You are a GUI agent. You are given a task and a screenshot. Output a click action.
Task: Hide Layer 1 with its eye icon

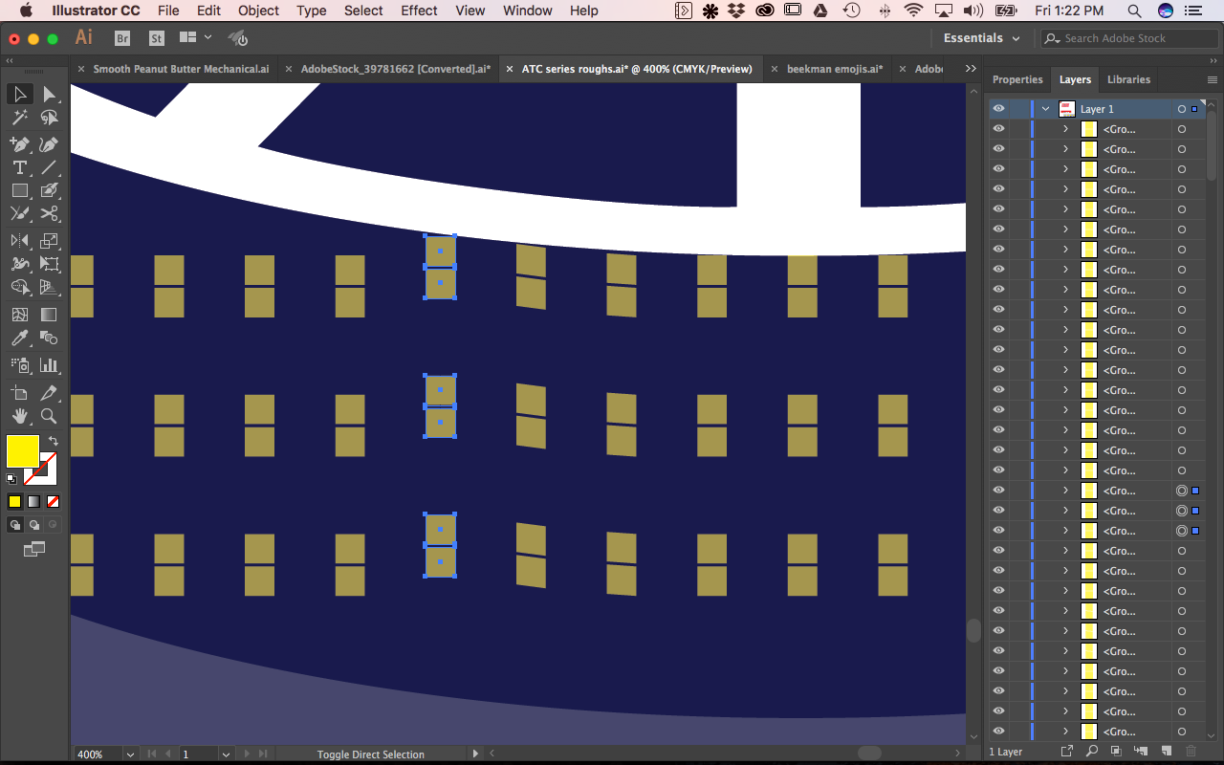point(998,109)
